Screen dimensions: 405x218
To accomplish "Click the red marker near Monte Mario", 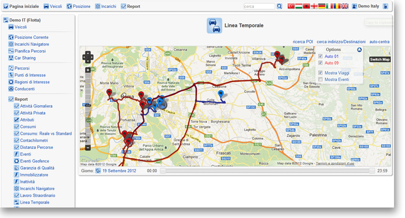I will [109, 93].
